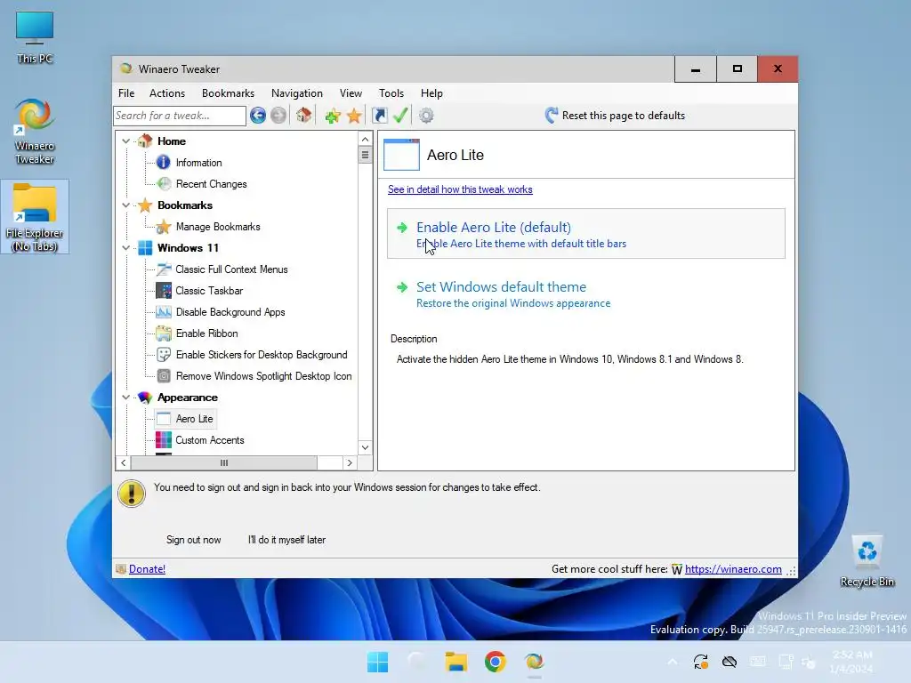
Task: Open 'See in detail how this tweak works'
Action: point(460,189)
